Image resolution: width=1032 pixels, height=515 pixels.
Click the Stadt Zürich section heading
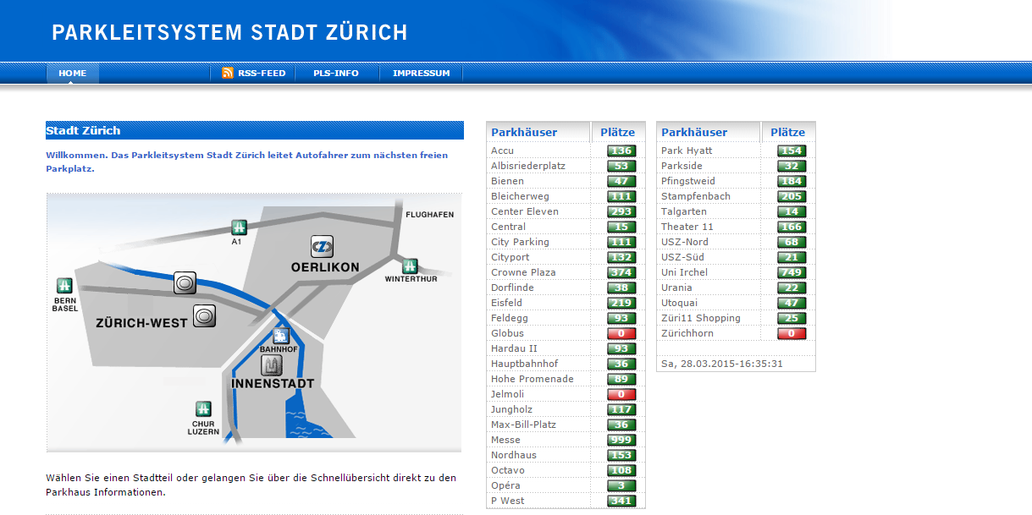pos(83,131)
